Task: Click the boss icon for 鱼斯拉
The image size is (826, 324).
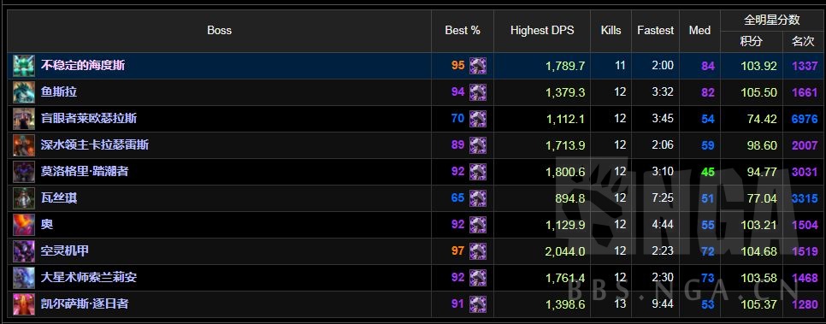Action: pyautogui.click(x=24, y=92)
